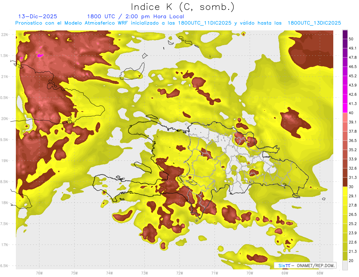Click the map title "Indice K (C, somb.)"
359x277 pixels.
click(182, 7)
